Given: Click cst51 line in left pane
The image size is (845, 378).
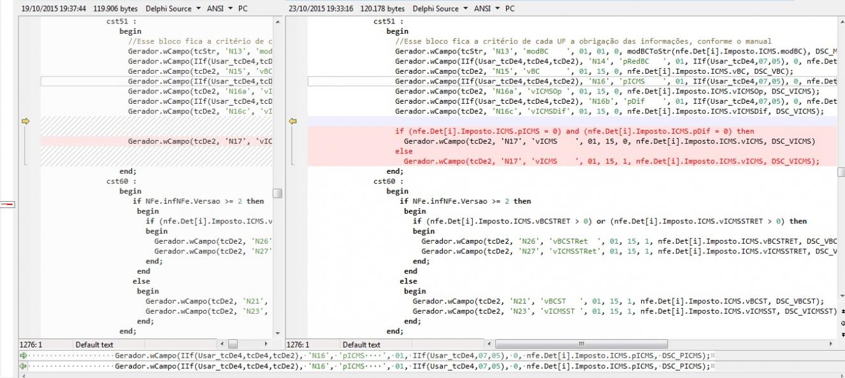Looking at the screenshot, I should [x=121, y=21].
